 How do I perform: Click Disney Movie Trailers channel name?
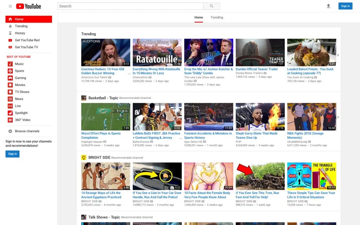pyautogui.click(x=249, y=73)
